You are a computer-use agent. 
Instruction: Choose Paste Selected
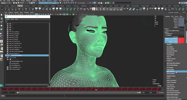[x=177, y=72]
